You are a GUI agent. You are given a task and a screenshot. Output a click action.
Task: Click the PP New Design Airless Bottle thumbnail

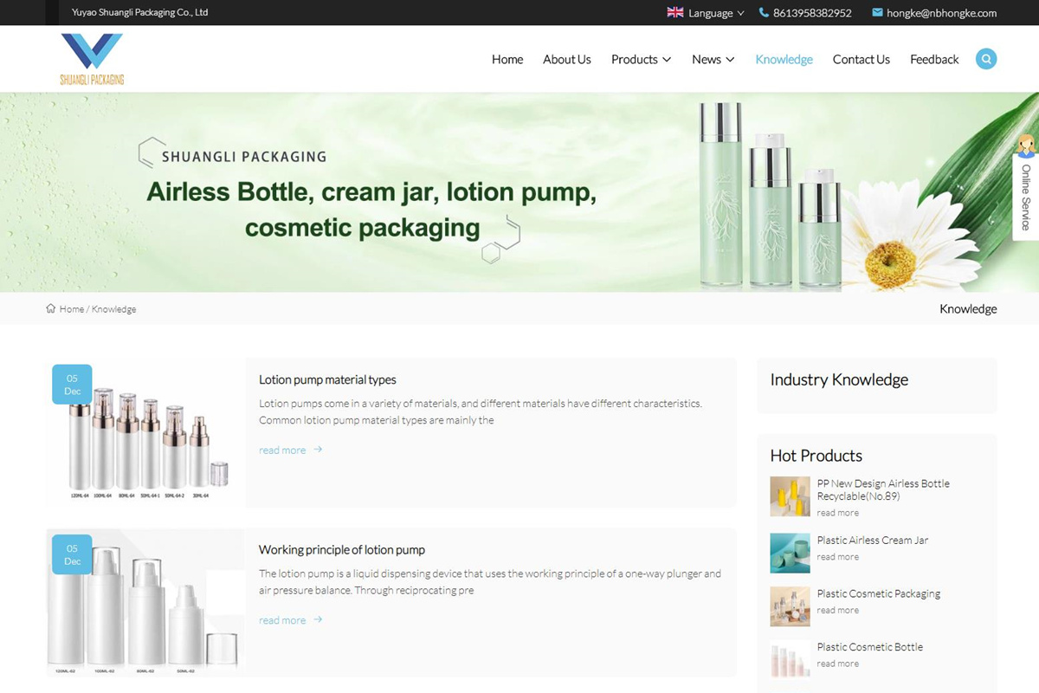pos(790,496)
